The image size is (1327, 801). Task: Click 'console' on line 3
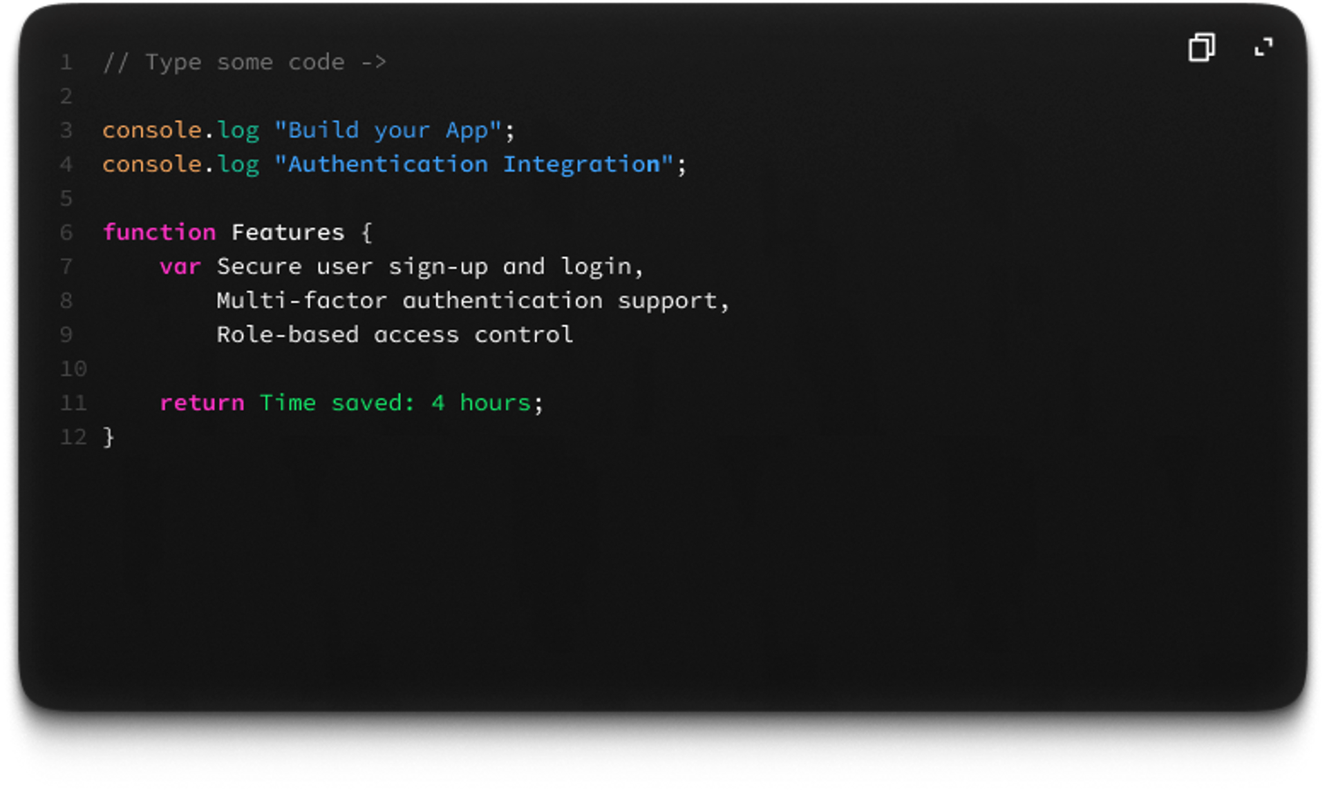152,130
